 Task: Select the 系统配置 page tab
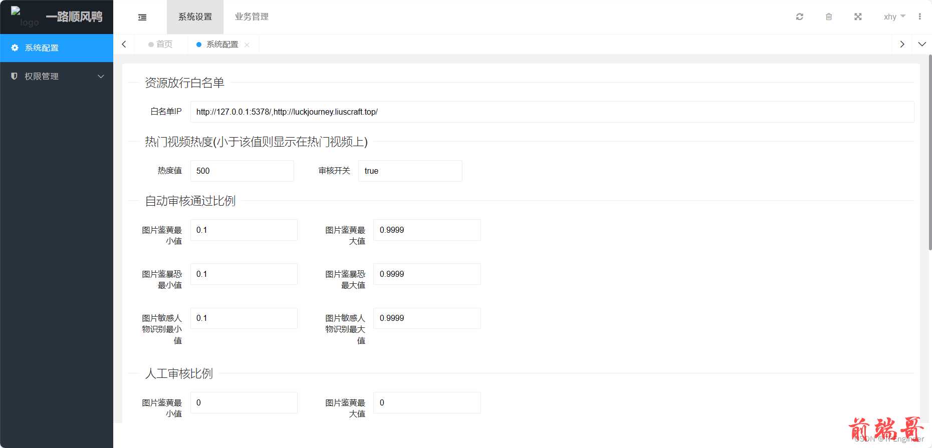coord(222,45)
